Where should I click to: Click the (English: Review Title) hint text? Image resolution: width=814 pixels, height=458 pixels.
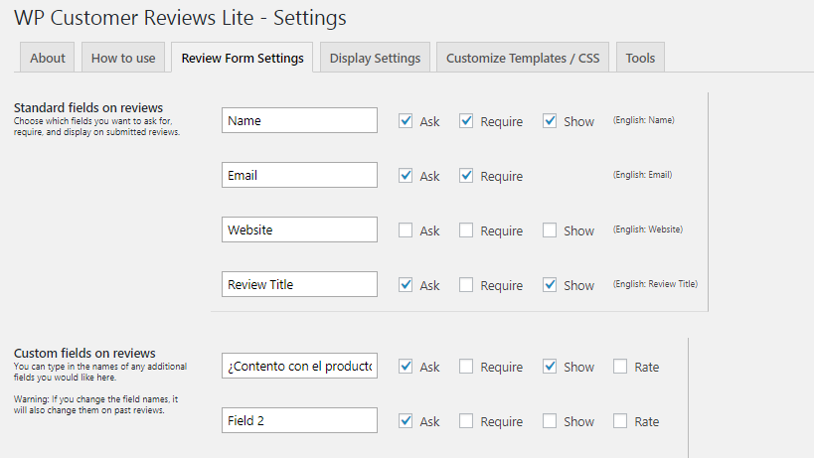pos(655,284)
